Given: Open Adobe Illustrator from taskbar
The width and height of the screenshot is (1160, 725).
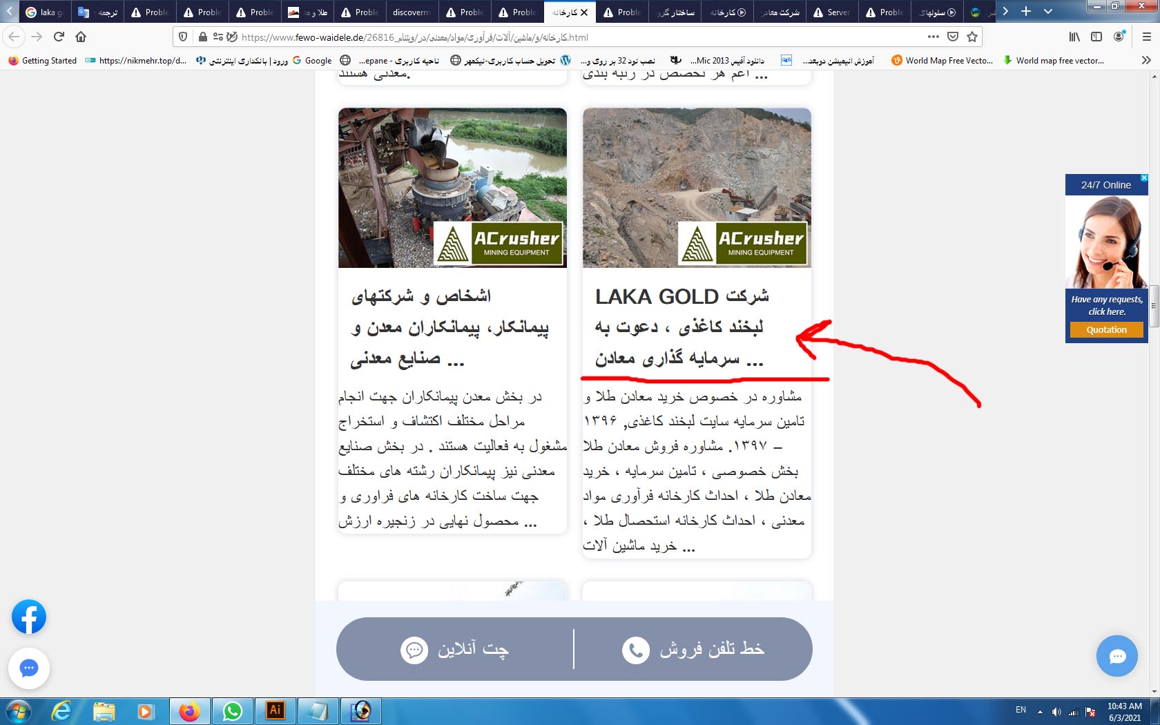Looking at the screenshot, I should click(x=275, y=711).
